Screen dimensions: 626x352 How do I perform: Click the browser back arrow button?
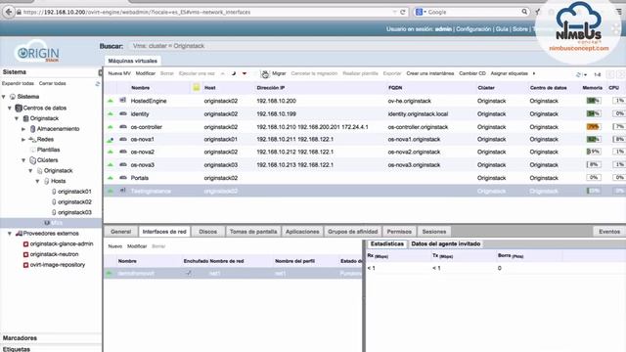tap(9, 12)
